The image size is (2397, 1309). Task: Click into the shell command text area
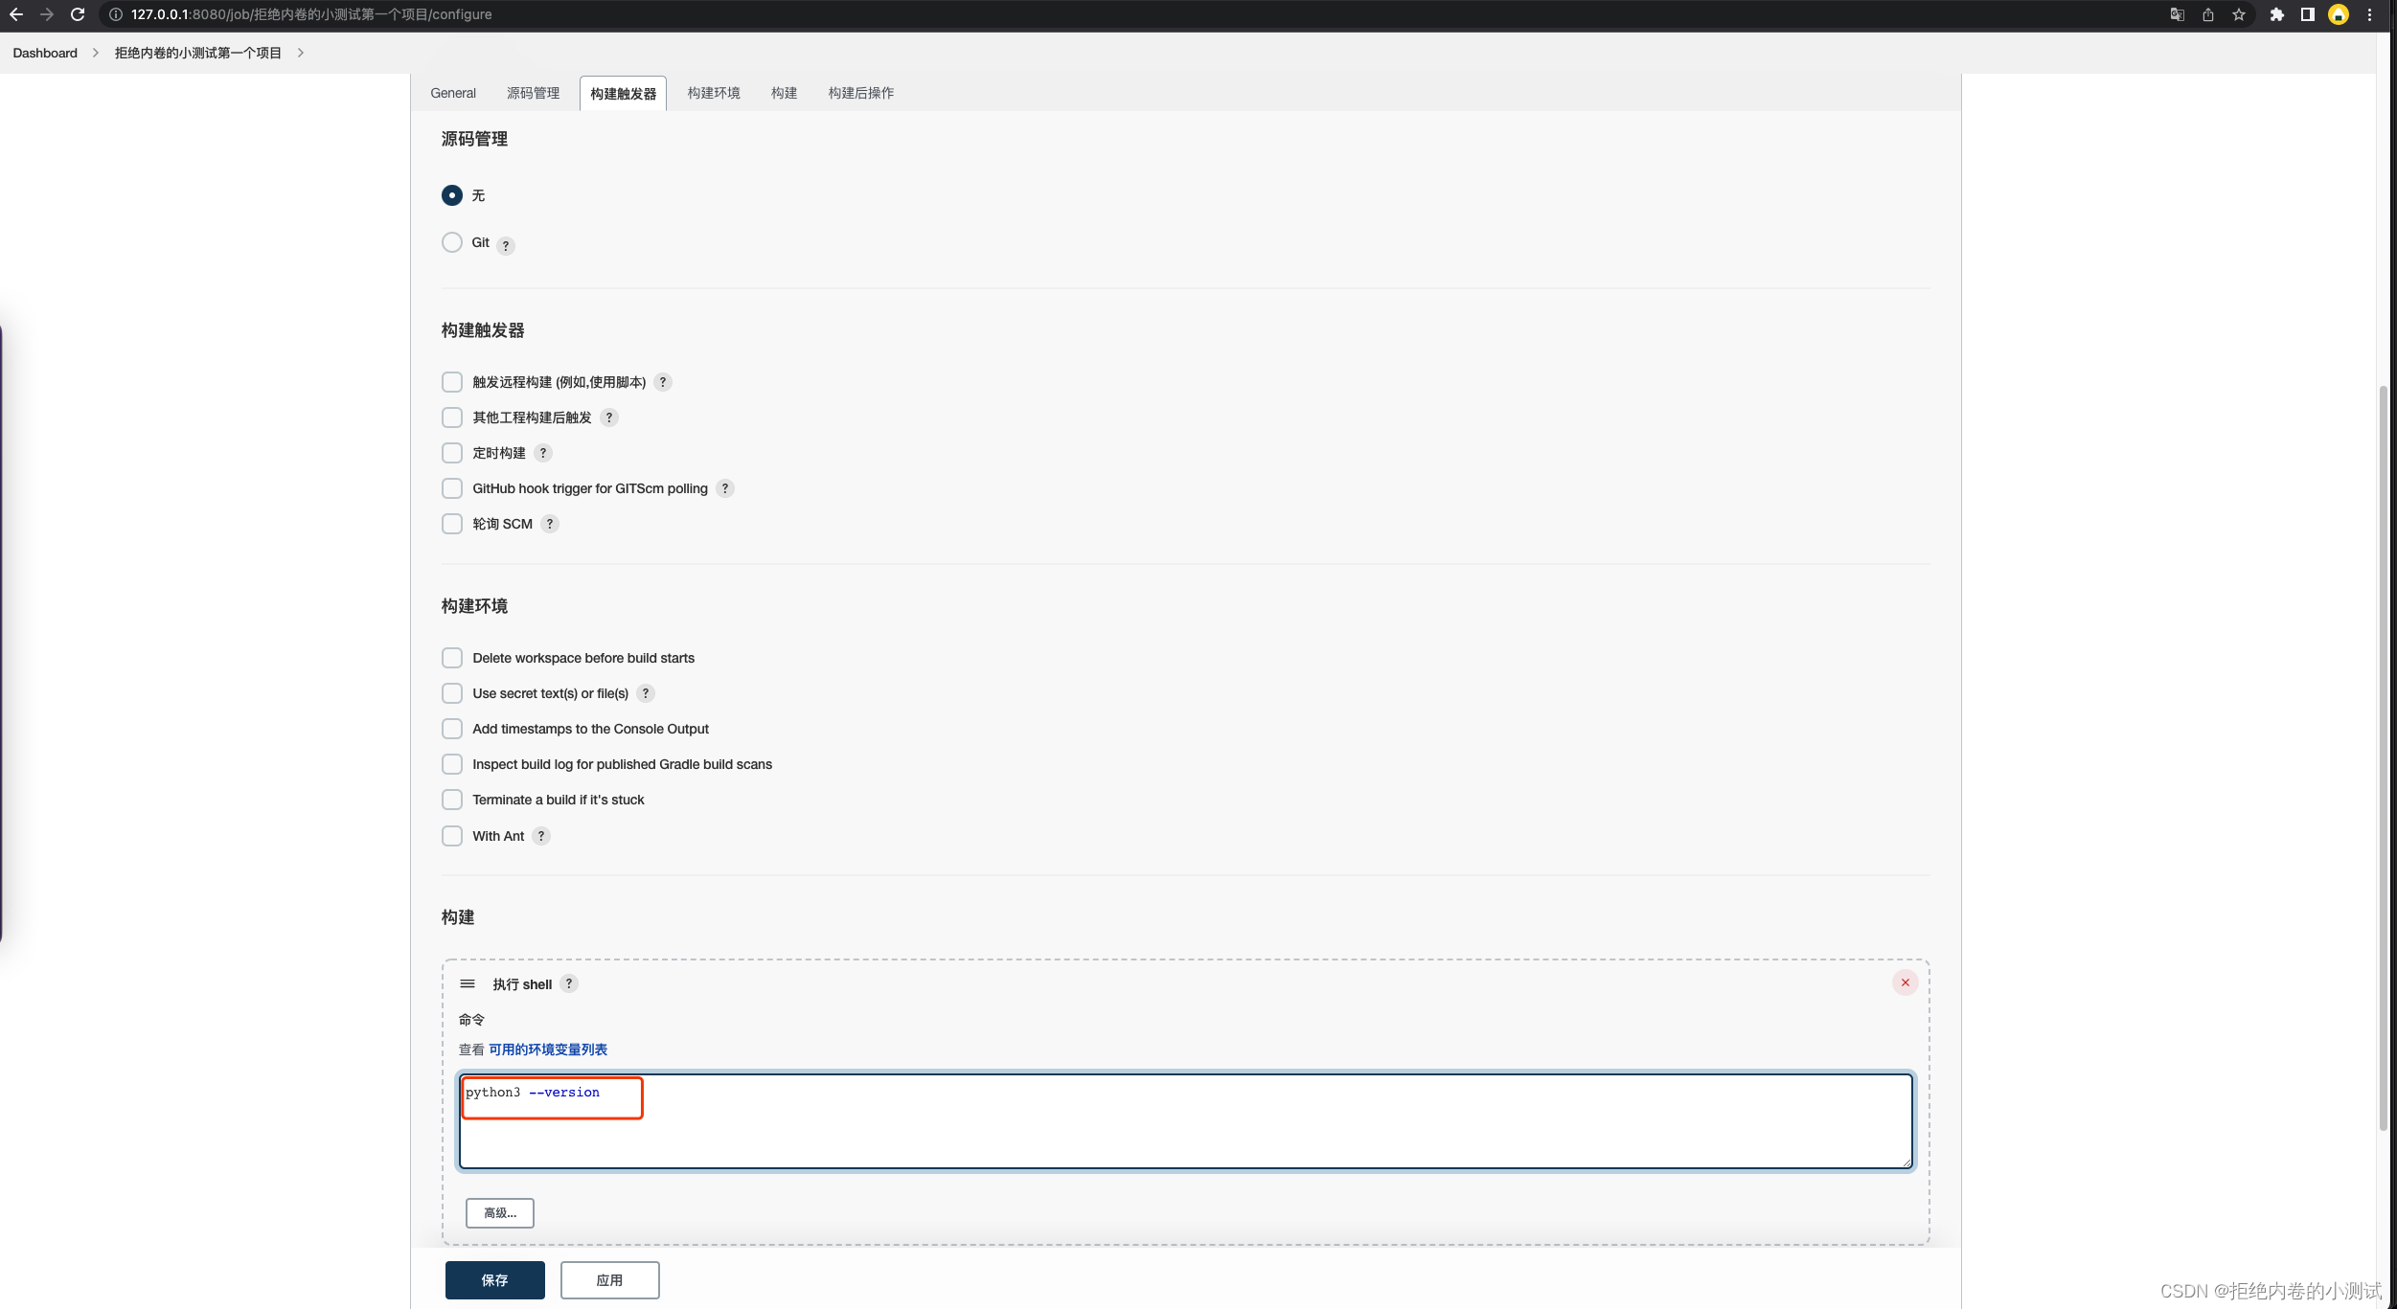1186,1121
